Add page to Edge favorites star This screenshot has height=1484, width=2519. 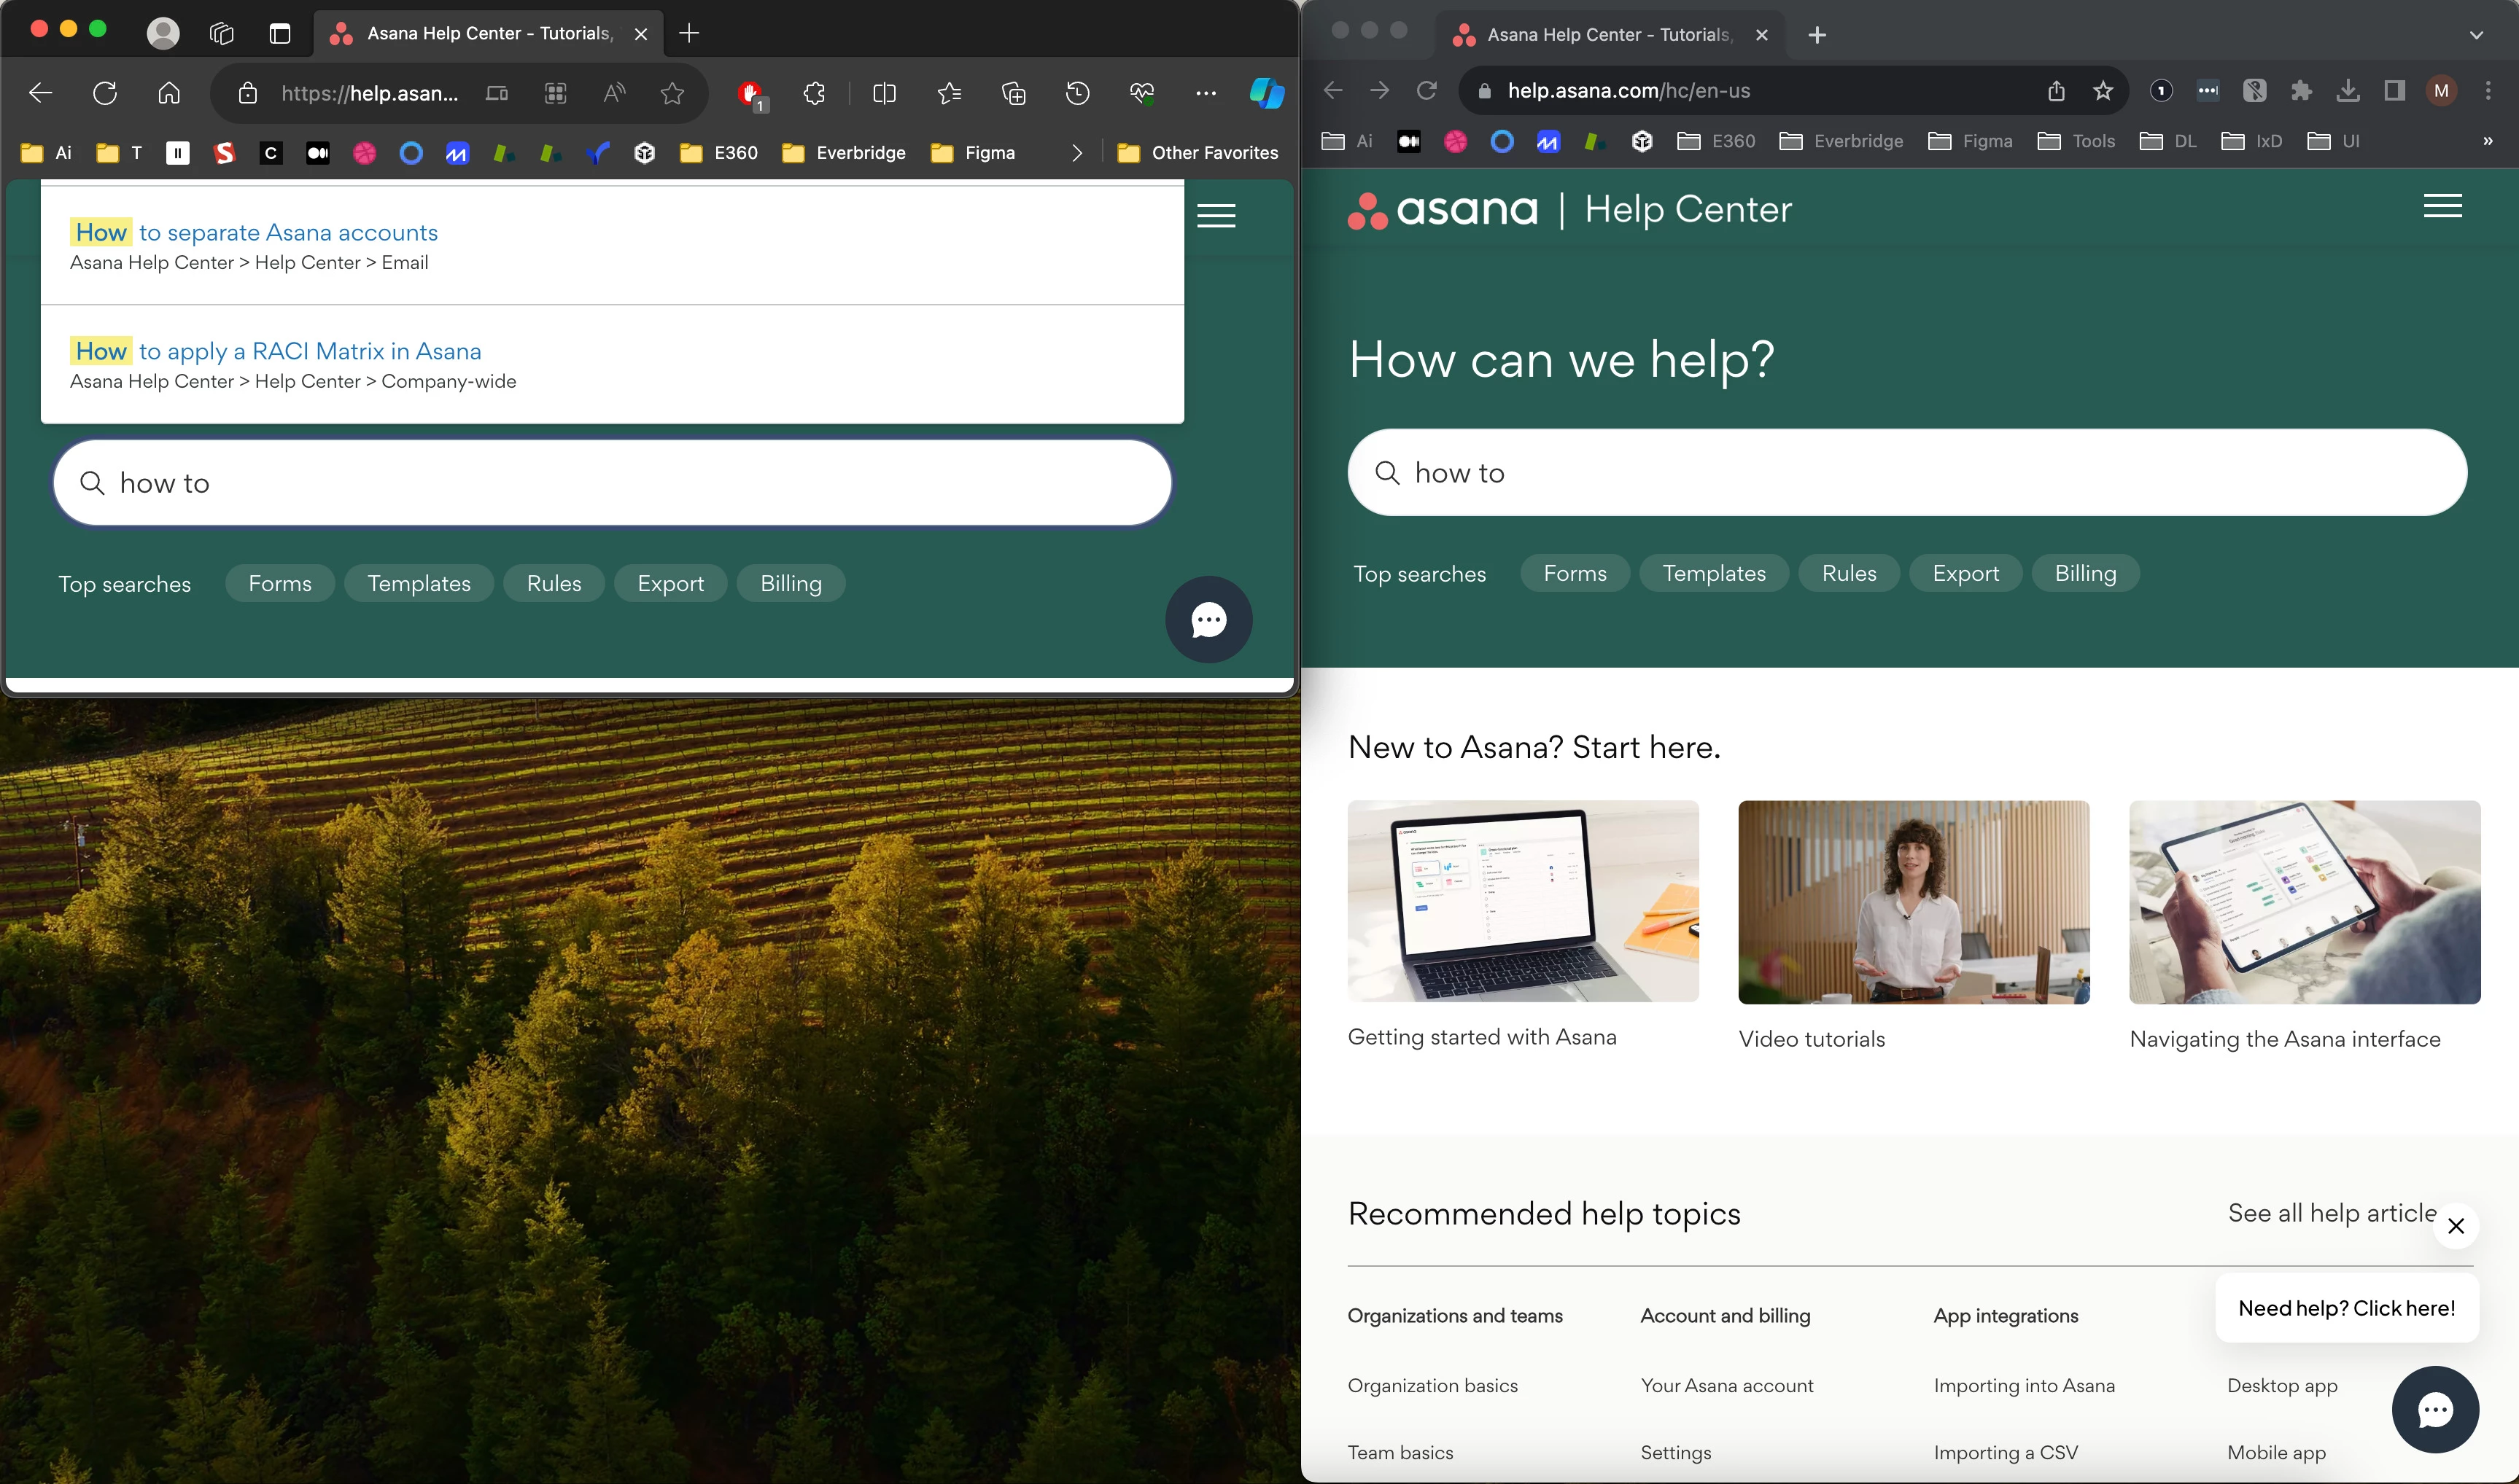(672, 93)
